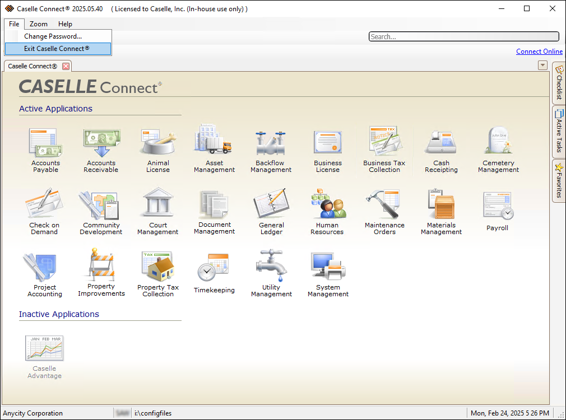Open Utility Management module
Image resolution: width=566 pixels, height=420 pixels.
[x=271, y=273]
